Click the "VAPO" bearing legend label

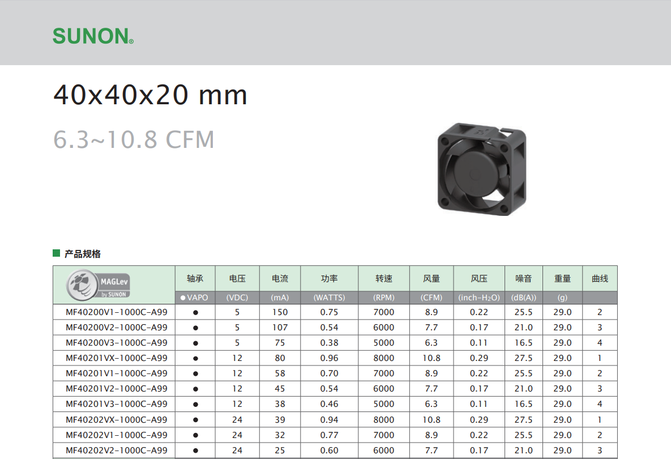pyautogui.click(x=197, y=297)
